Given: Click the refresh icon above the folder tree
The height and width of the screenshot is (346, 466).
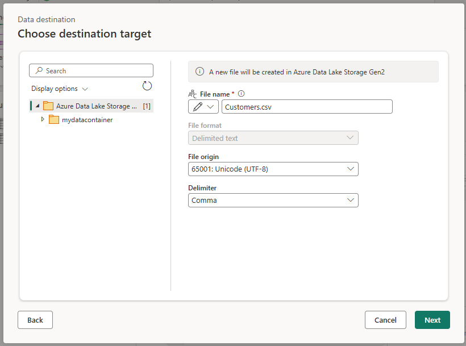Looking at the screenshot, I should point(147,86).
